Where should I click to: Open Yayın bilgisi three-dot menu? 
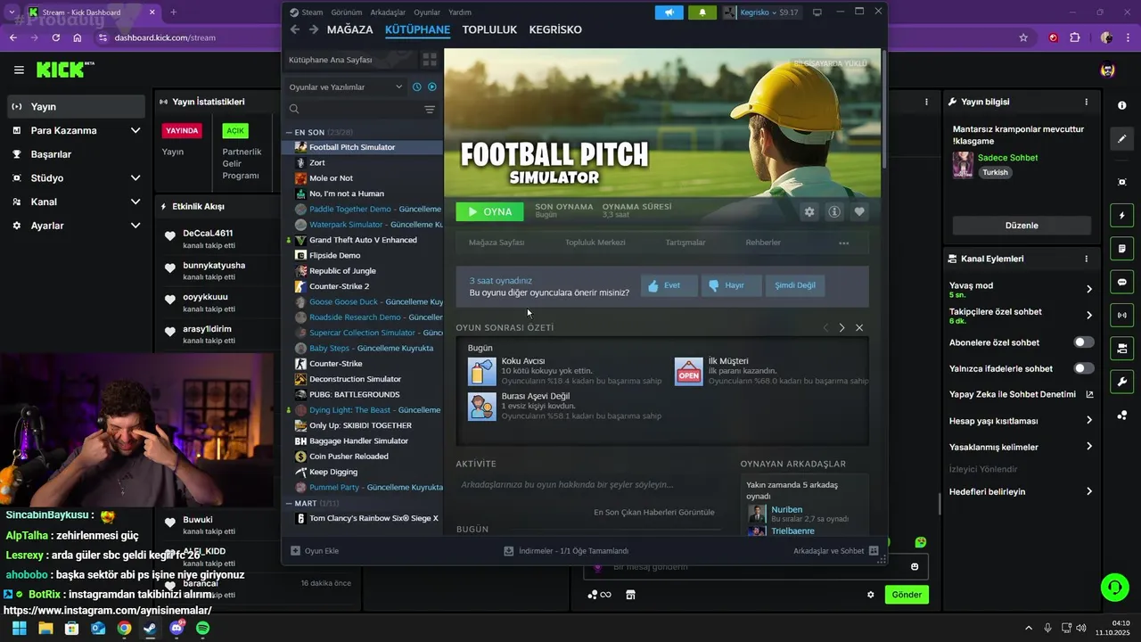coord(1086,102)
